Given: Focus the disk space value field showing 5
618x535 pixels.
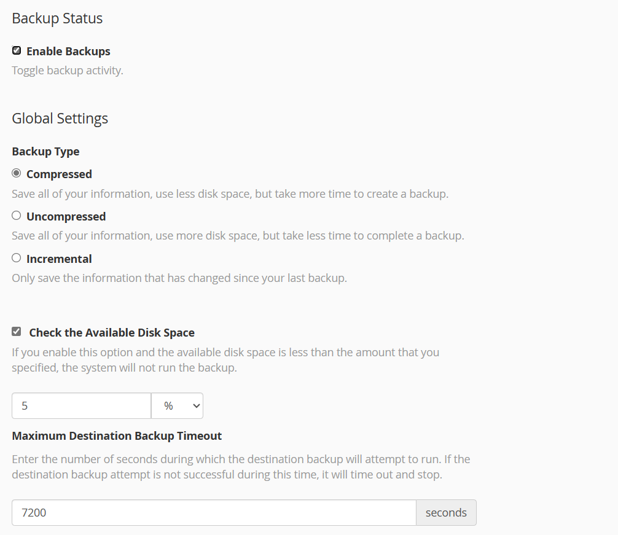Looking at the screenshot, I should tap(81, 406).
